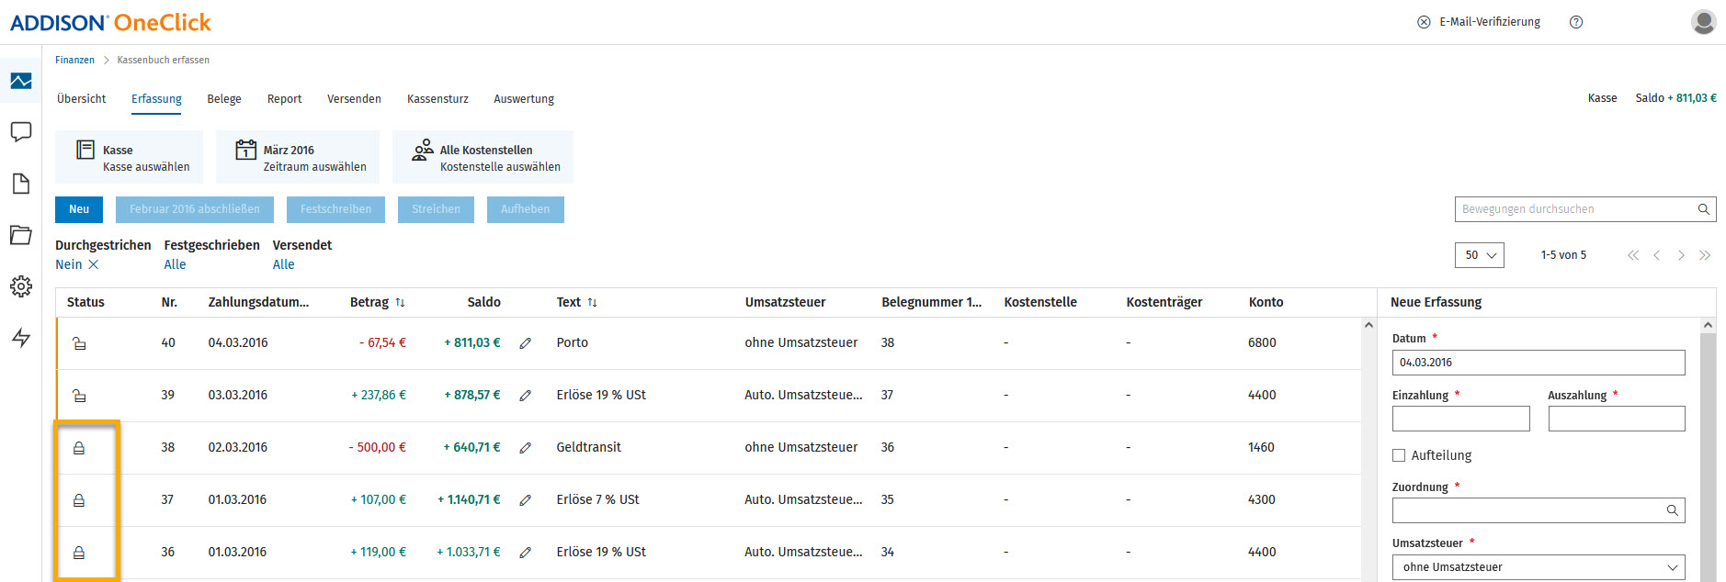
Task: Open the Kasse auswählen selector
Action: click(130, 157)
